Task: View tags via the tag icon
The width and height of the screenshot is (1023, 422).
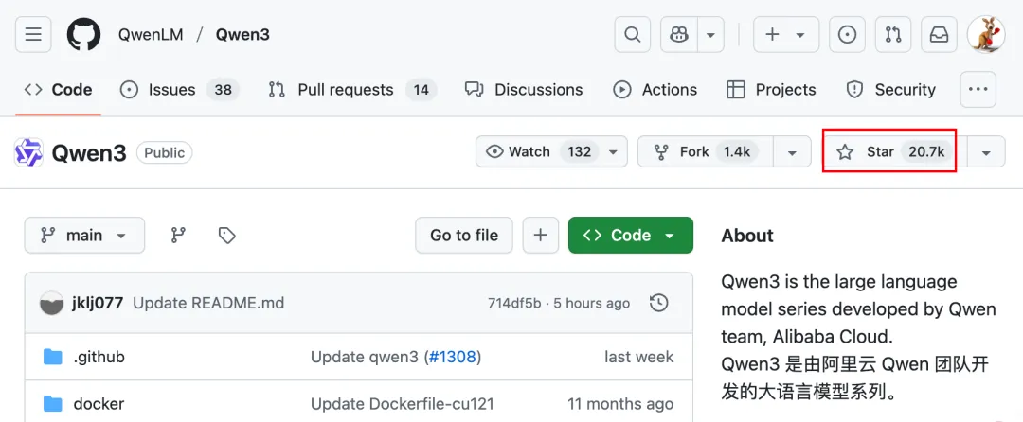Action: (227, 235)
